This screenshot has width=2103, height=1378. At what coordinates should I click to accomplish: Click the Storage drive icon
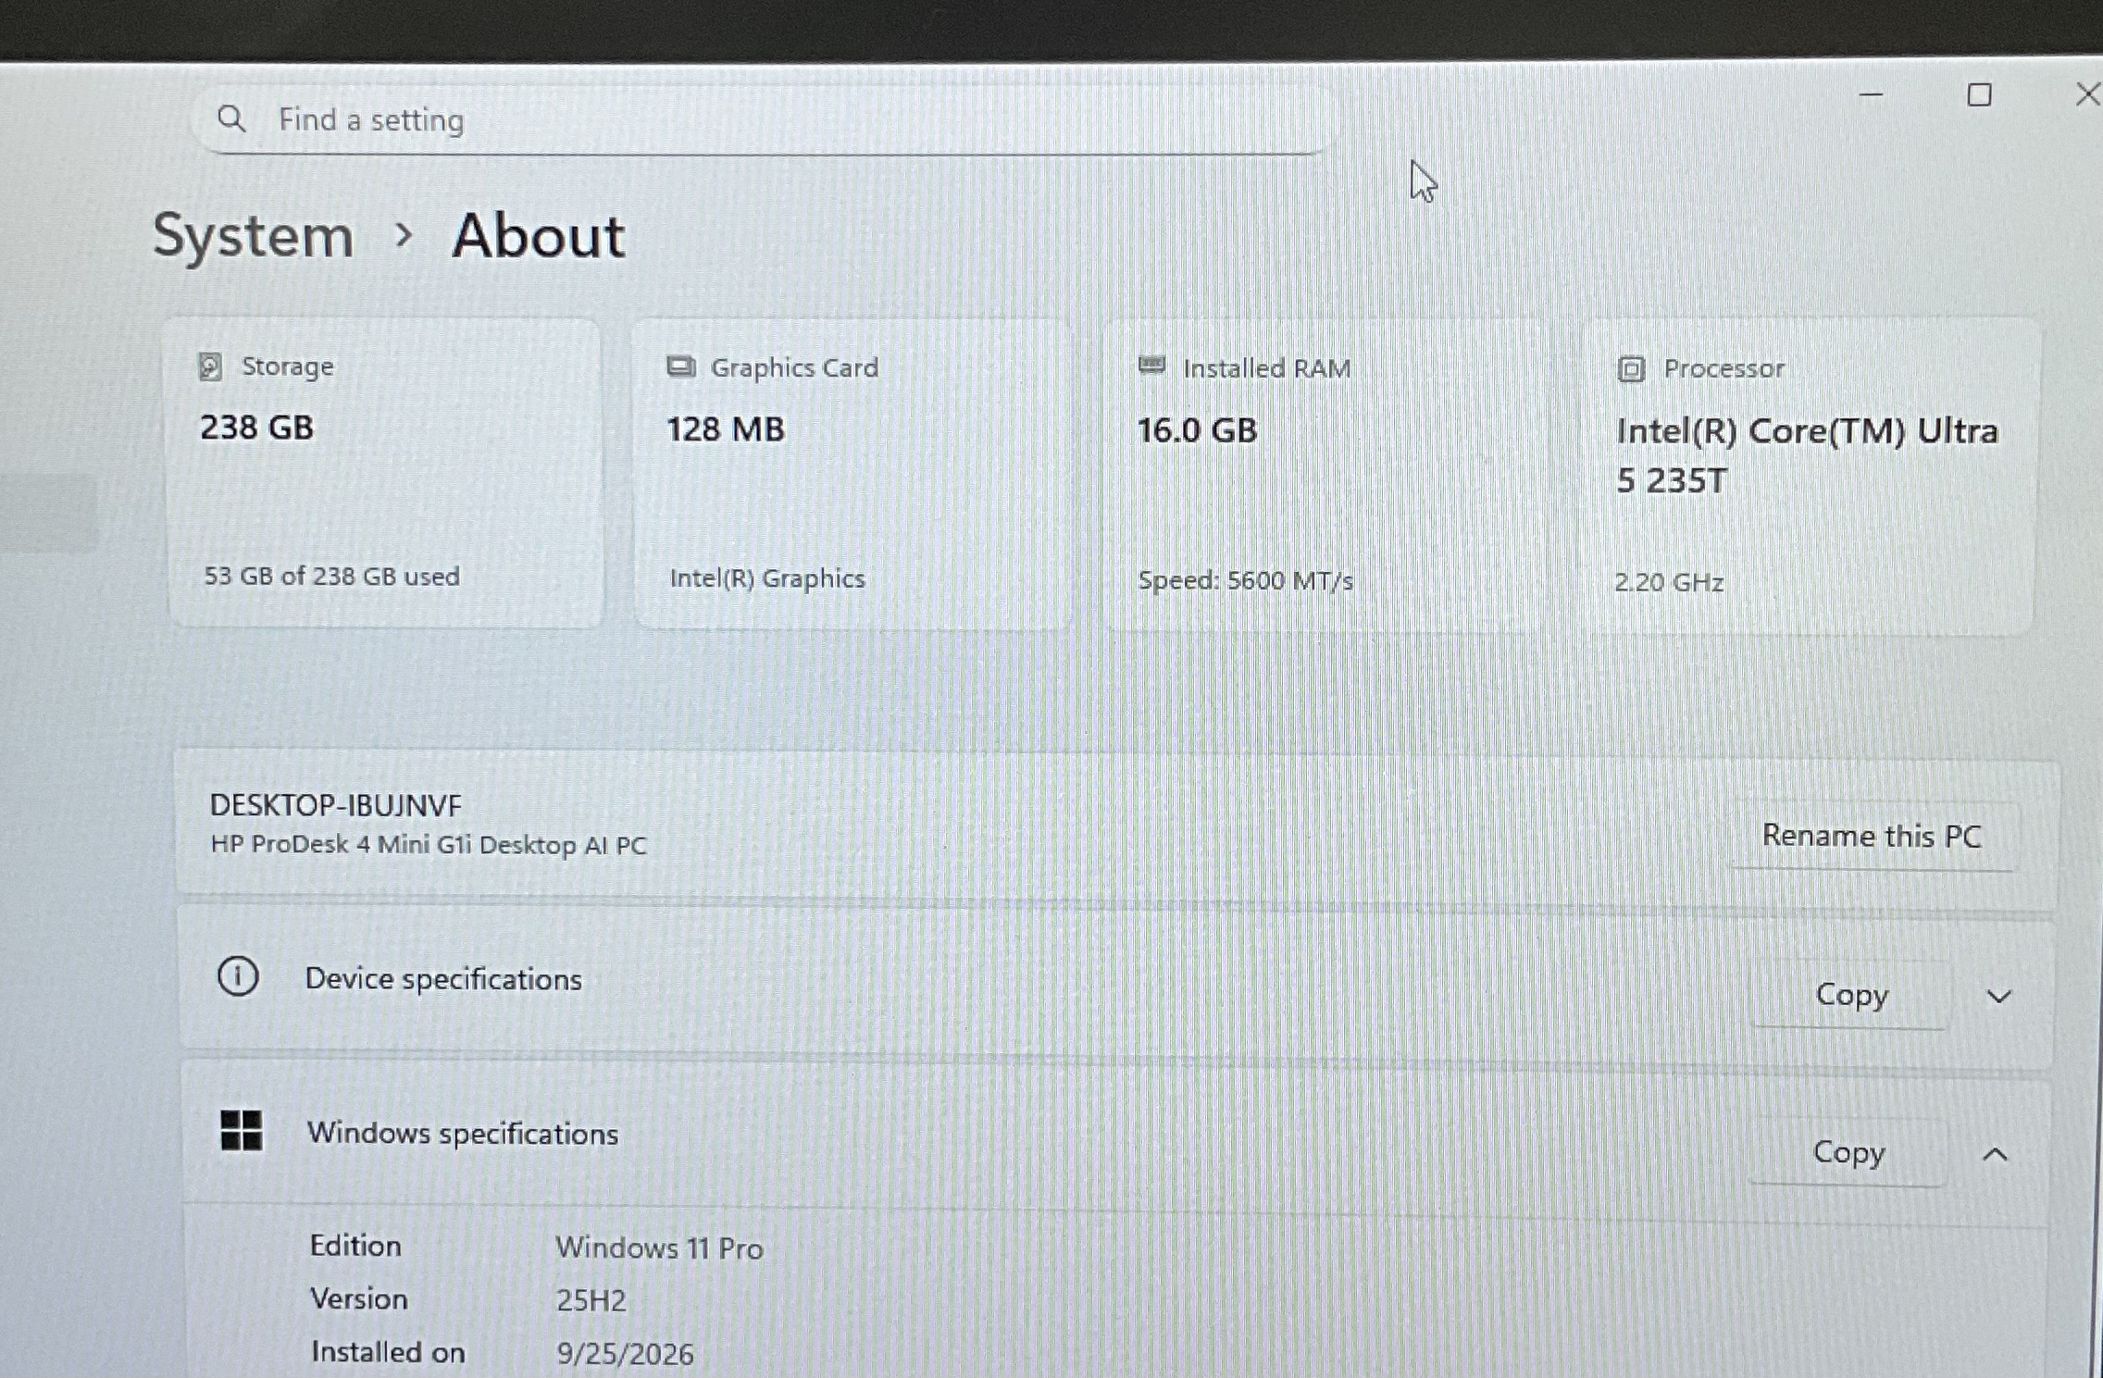pyautogui.click(x=210, y=366)
